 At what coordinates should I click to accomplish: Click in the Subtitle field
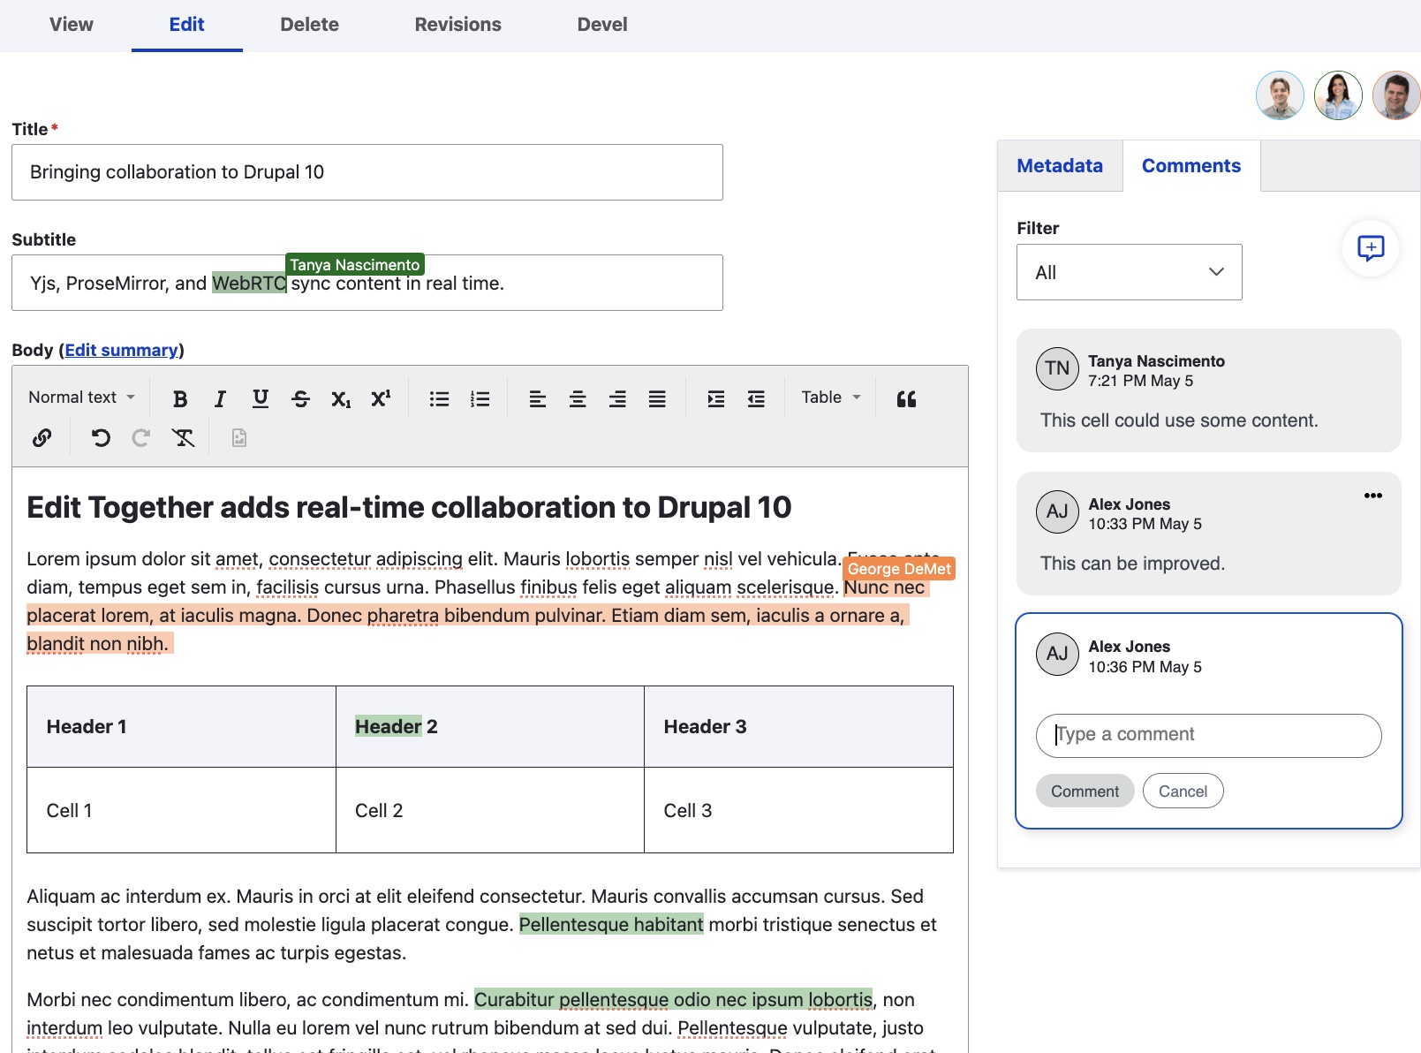367,283
